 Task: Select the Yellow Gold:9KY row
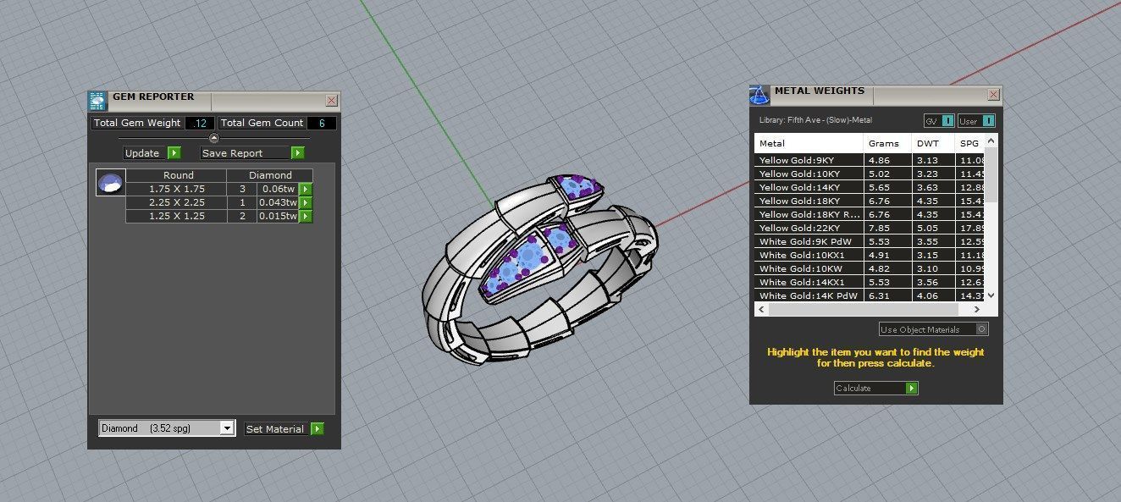click(x=870, y=160)
